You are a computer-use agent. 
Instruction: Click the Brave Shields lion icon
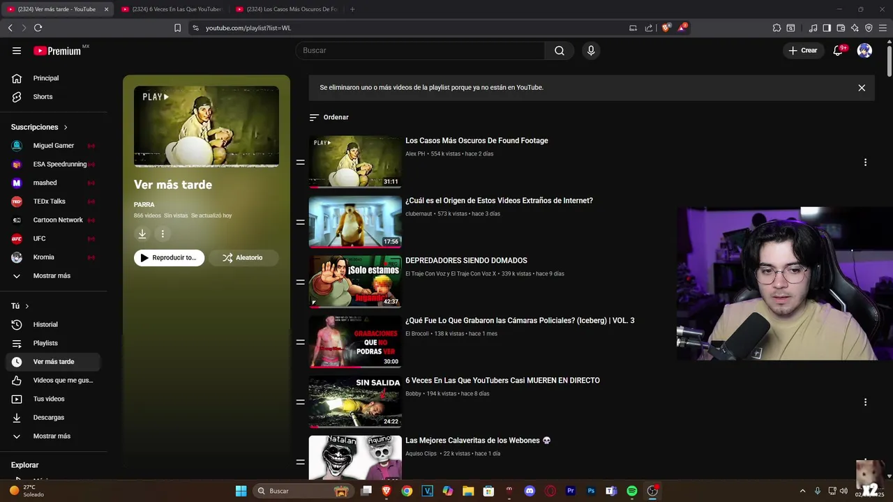click(666, 28)
